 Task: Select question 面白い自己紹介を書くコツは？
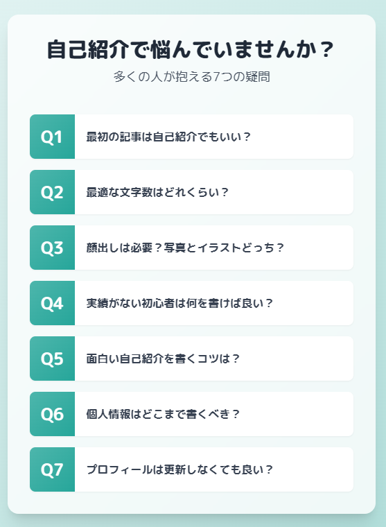point(163,358)
